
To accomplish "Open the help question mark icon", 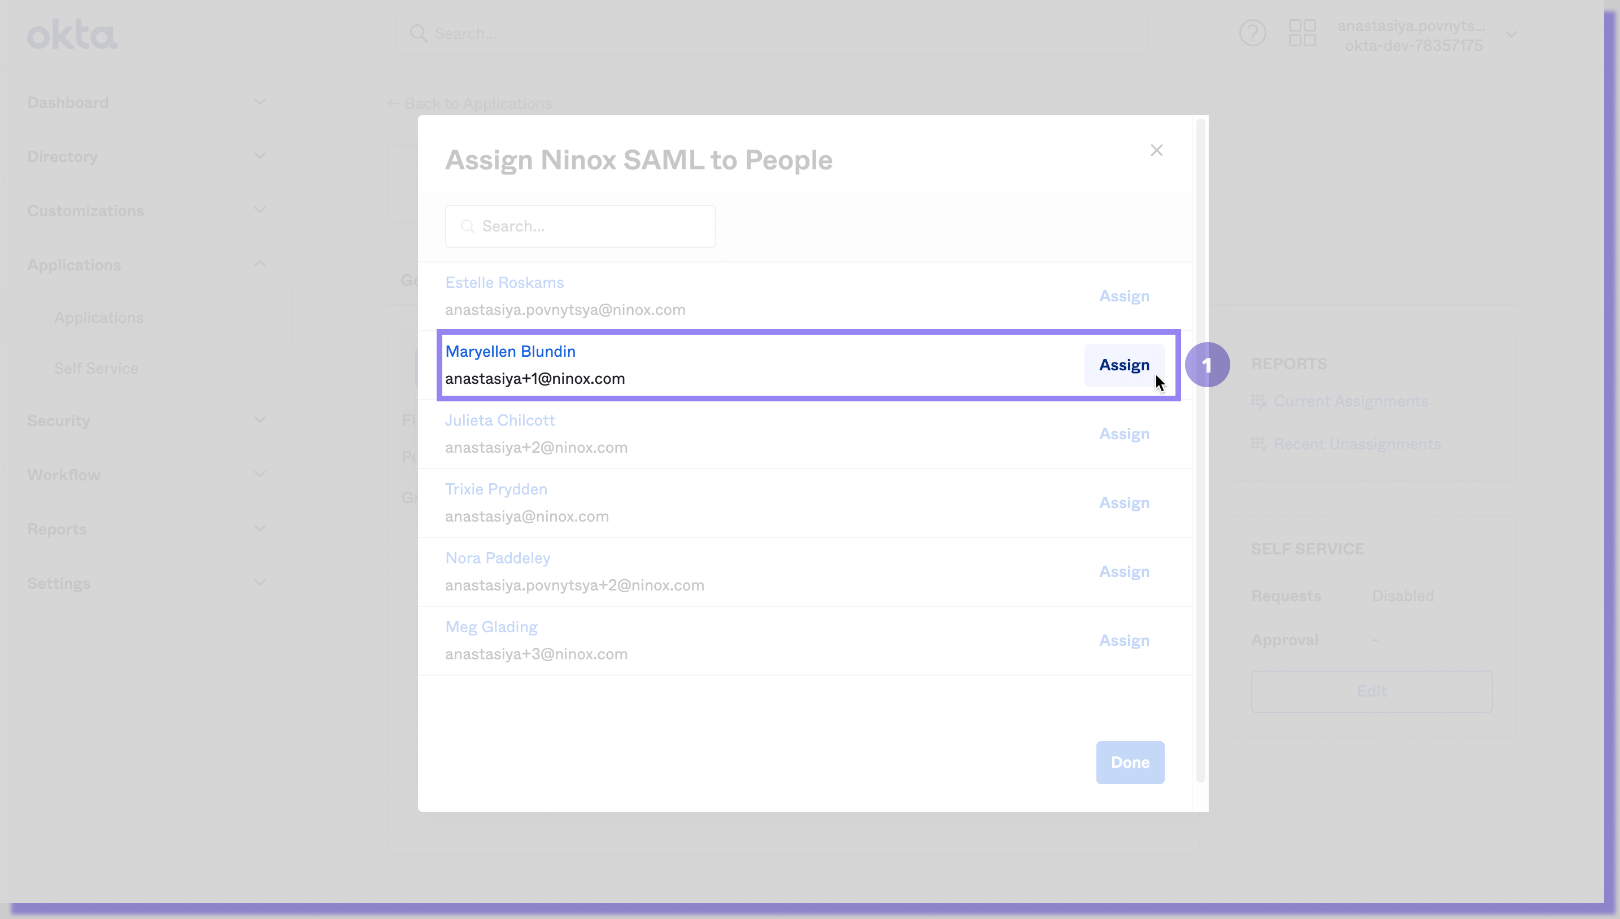I will 1252,33.
